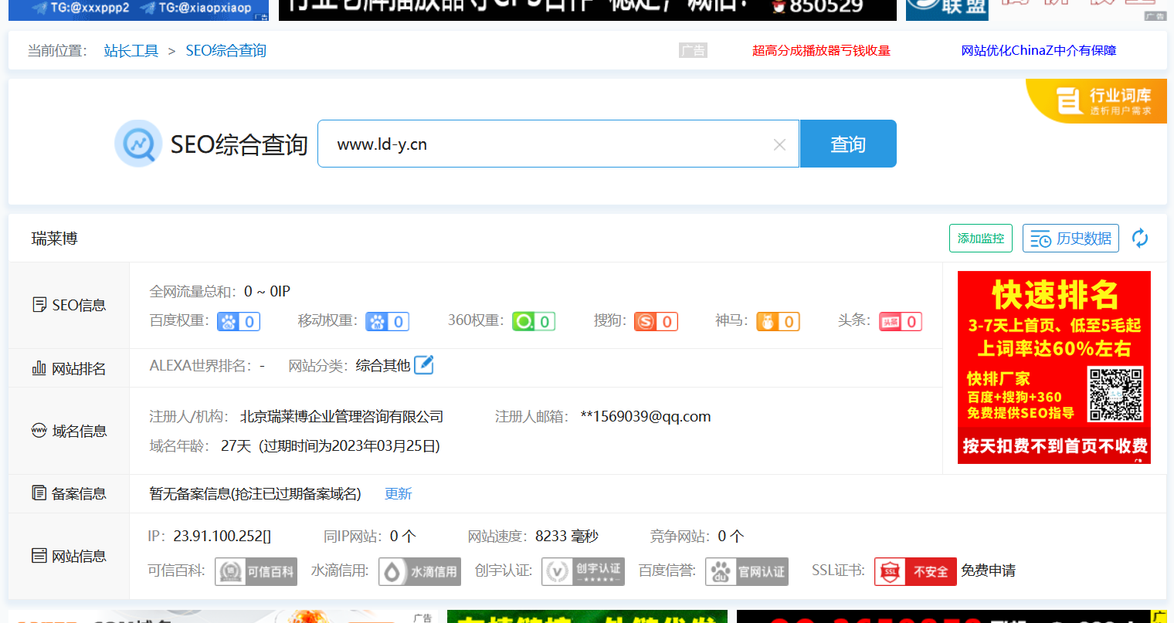
Task: Click the 备案信息 sidebar label
Action: tap(70, 493)
